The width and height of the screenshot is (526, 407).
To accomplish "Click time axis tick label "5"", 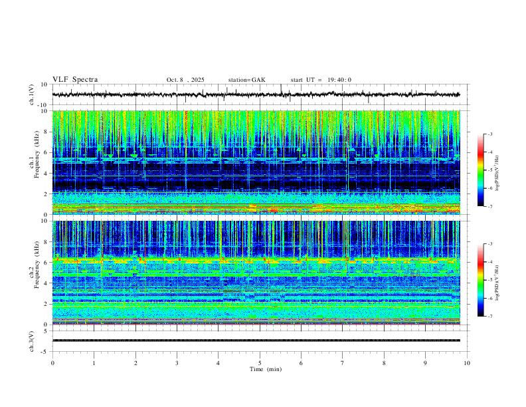I will [260, 363].
